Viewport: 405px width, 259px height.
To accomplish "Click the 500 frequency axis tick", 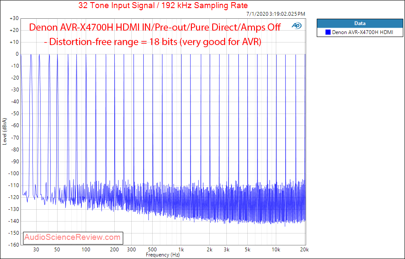I will 152,250.
